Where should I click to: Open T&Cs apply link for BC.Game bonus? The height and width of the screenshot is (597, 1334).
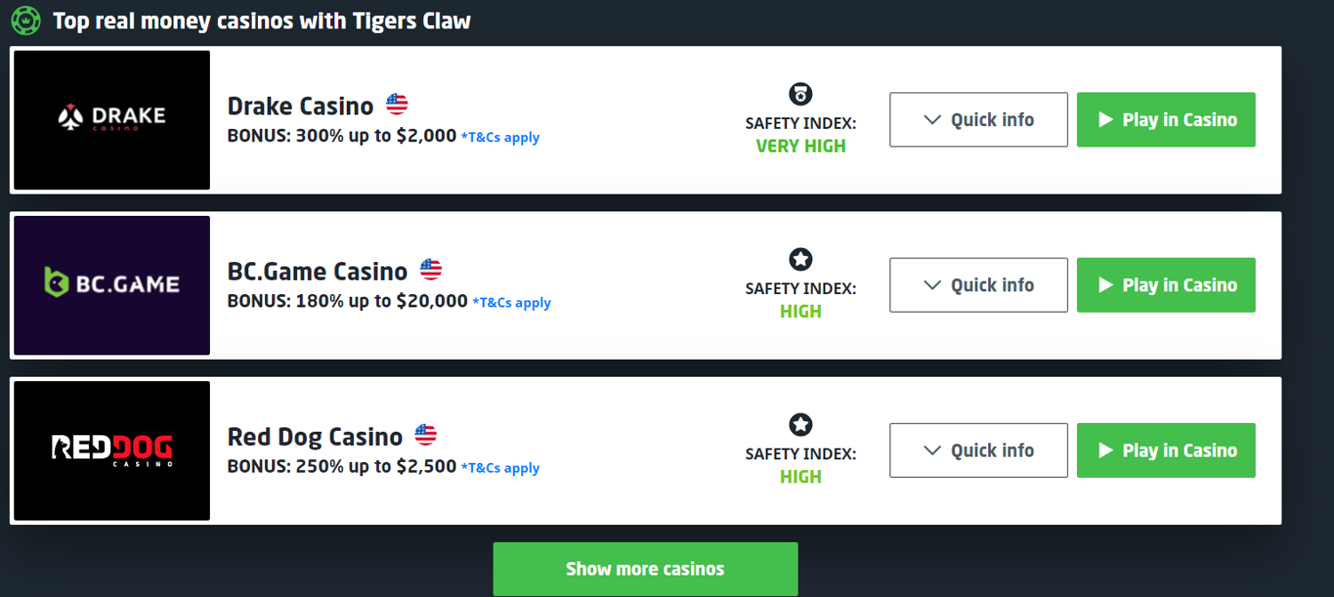click(x=511, y=303)
